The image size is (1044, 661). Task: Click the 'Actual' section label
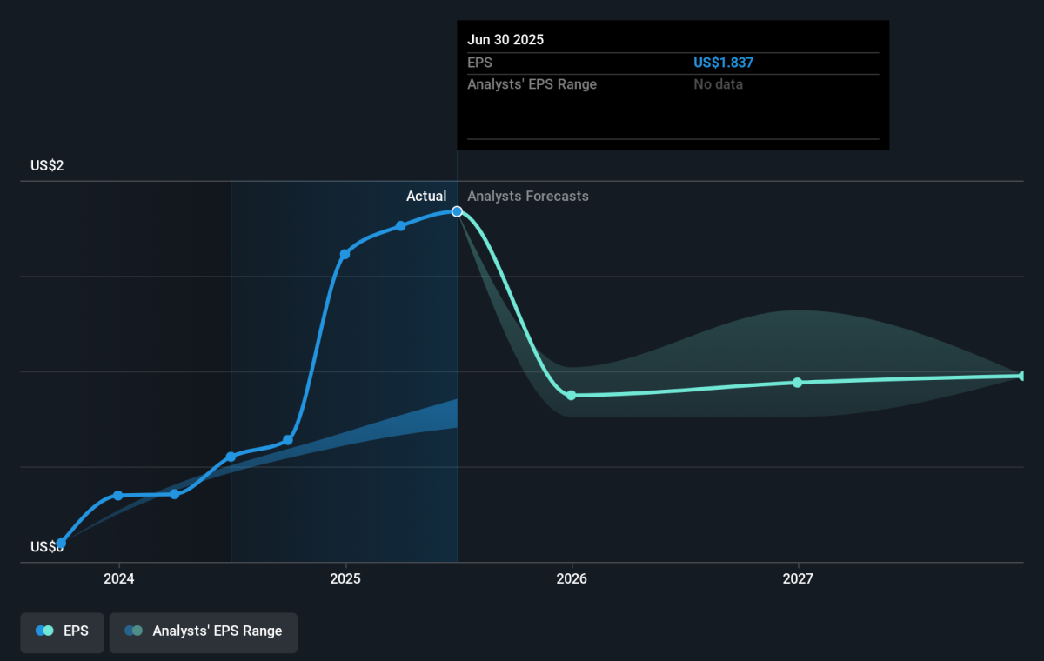[426, 197]
